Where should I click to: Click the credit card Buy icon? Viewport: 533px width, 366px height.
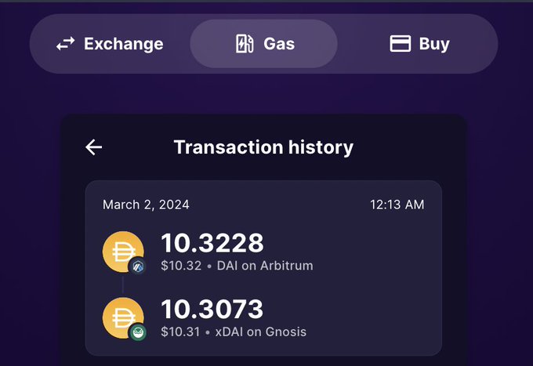tap(401, 44)
